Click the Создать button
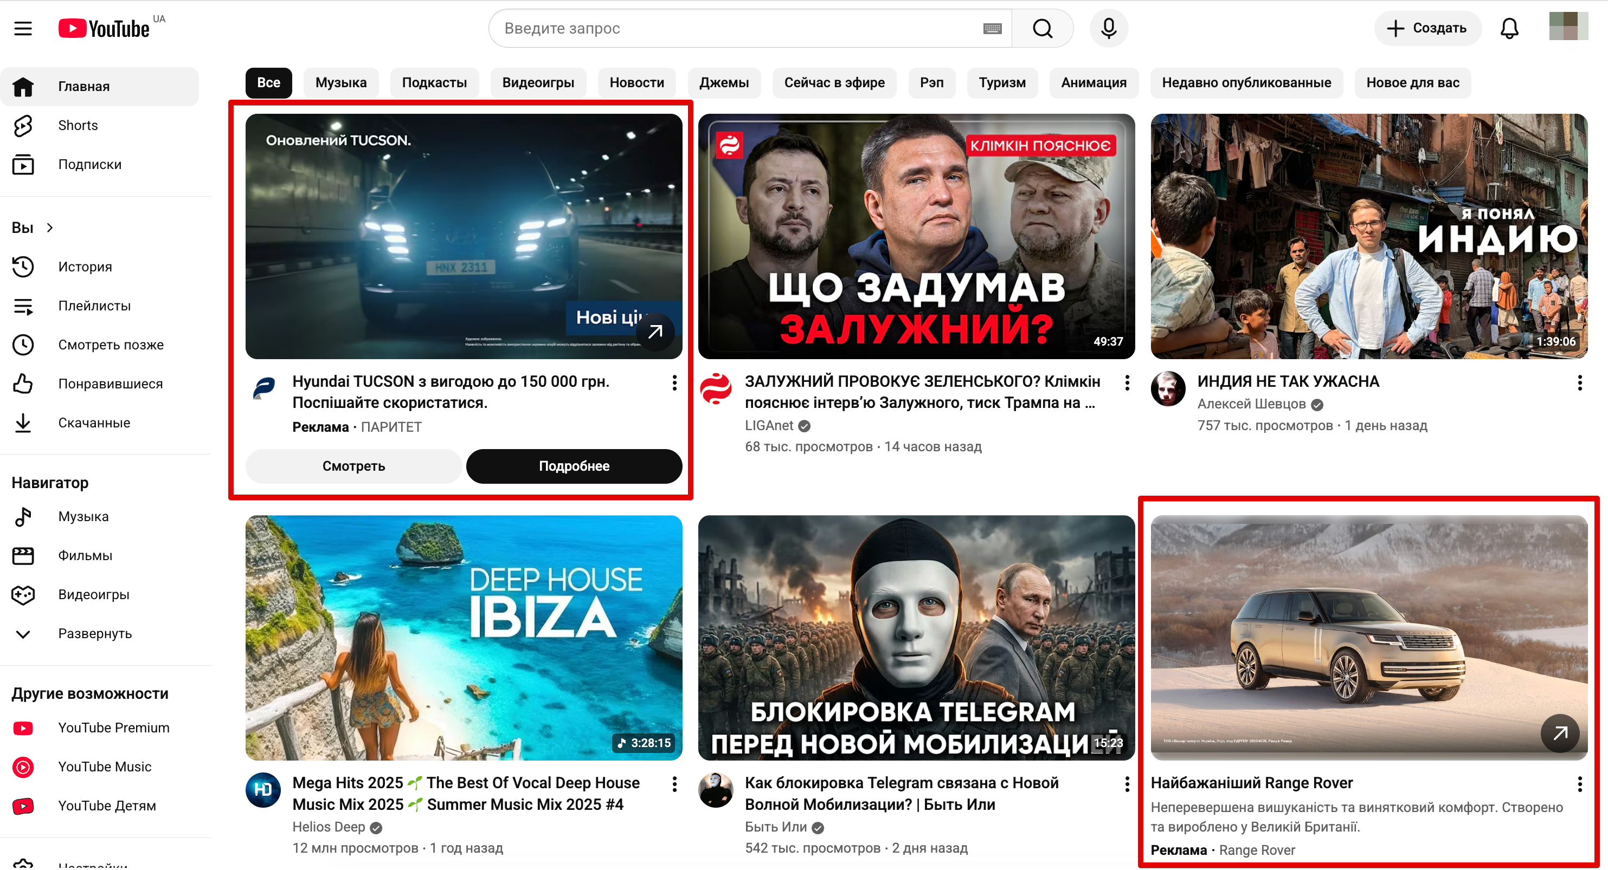 click(x=1427, y=28)
